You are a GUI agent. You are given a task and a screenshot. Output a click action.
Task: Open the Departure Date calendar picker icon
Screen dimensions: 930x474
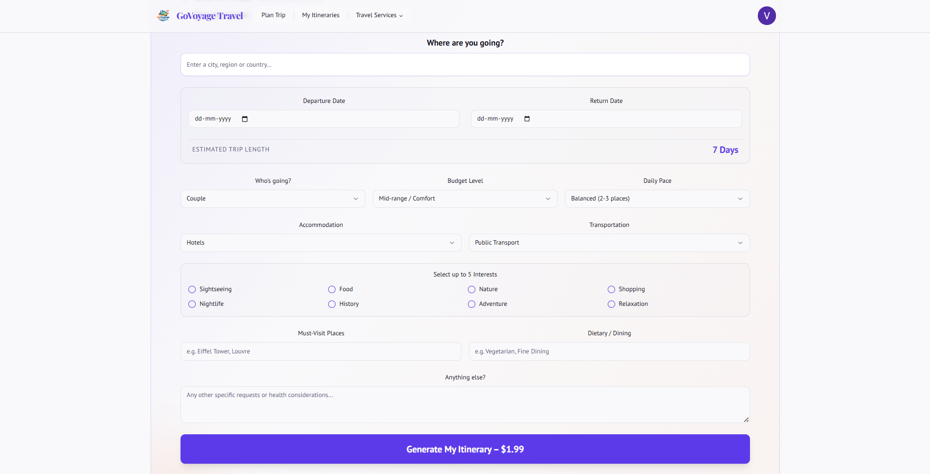(x=245, y=119)
